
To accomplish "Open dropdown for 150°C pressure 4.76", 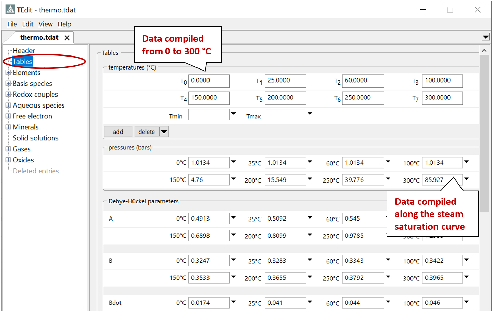I will click(233, 179).
